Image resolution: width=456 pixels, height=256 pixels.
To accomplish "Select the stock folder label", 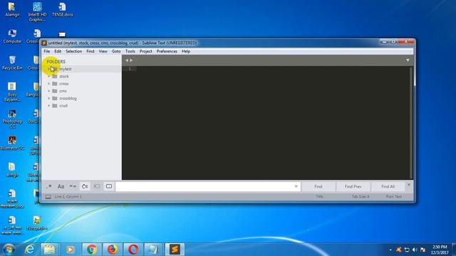I will coord(64,76).
